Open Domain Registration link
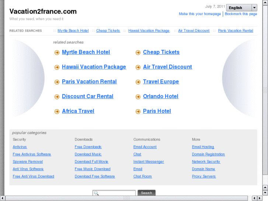 tap(208, 154)
